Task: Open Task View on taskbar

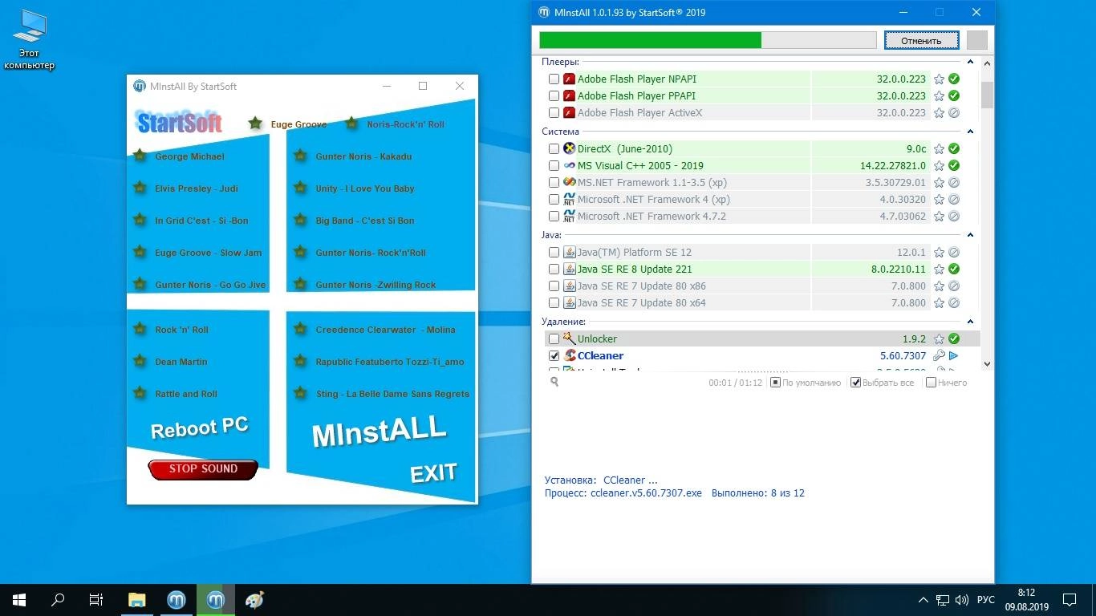Action: (96, 600)
